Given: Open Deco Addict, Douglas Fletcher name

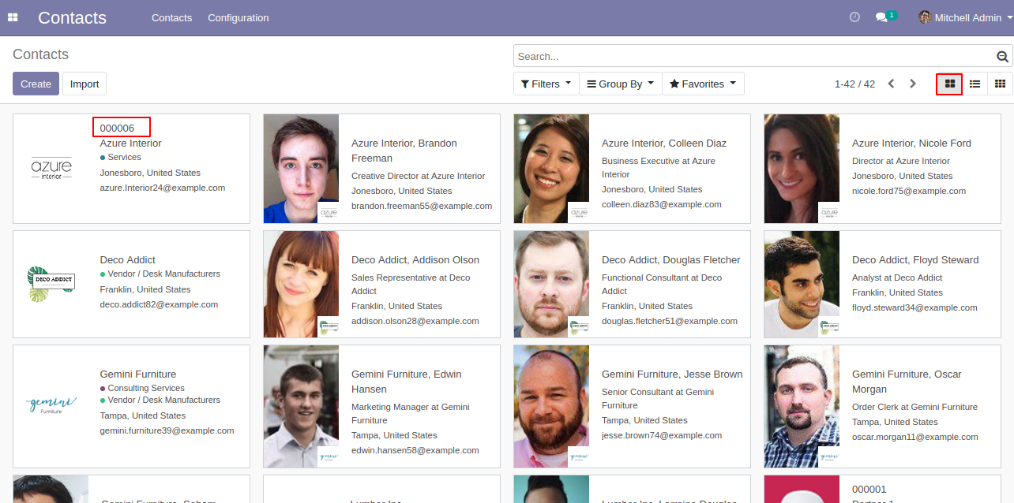Looking at the screenshot, I should point(671,260).
